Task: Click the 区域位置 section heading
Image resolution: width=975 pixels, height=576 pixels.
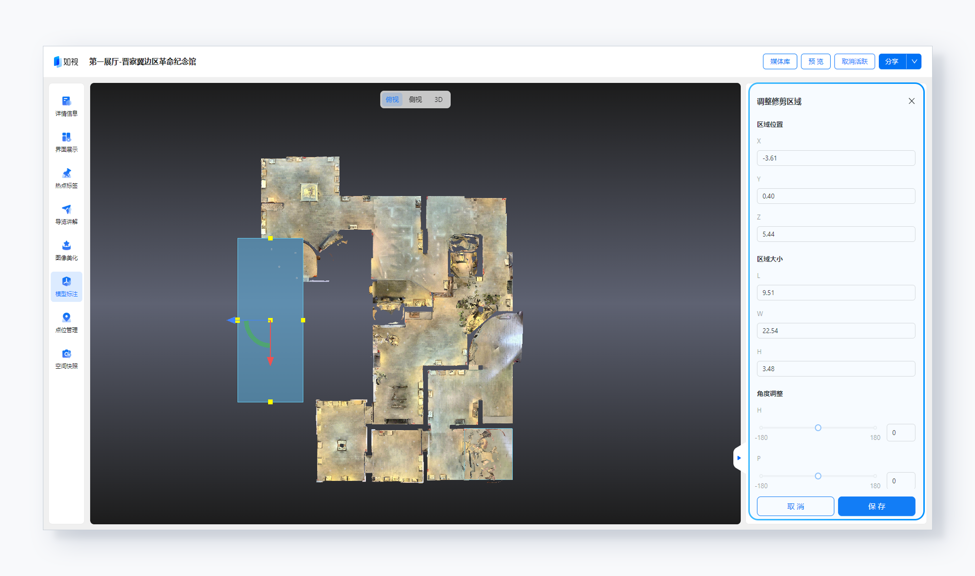Action: tap(770, 124)
